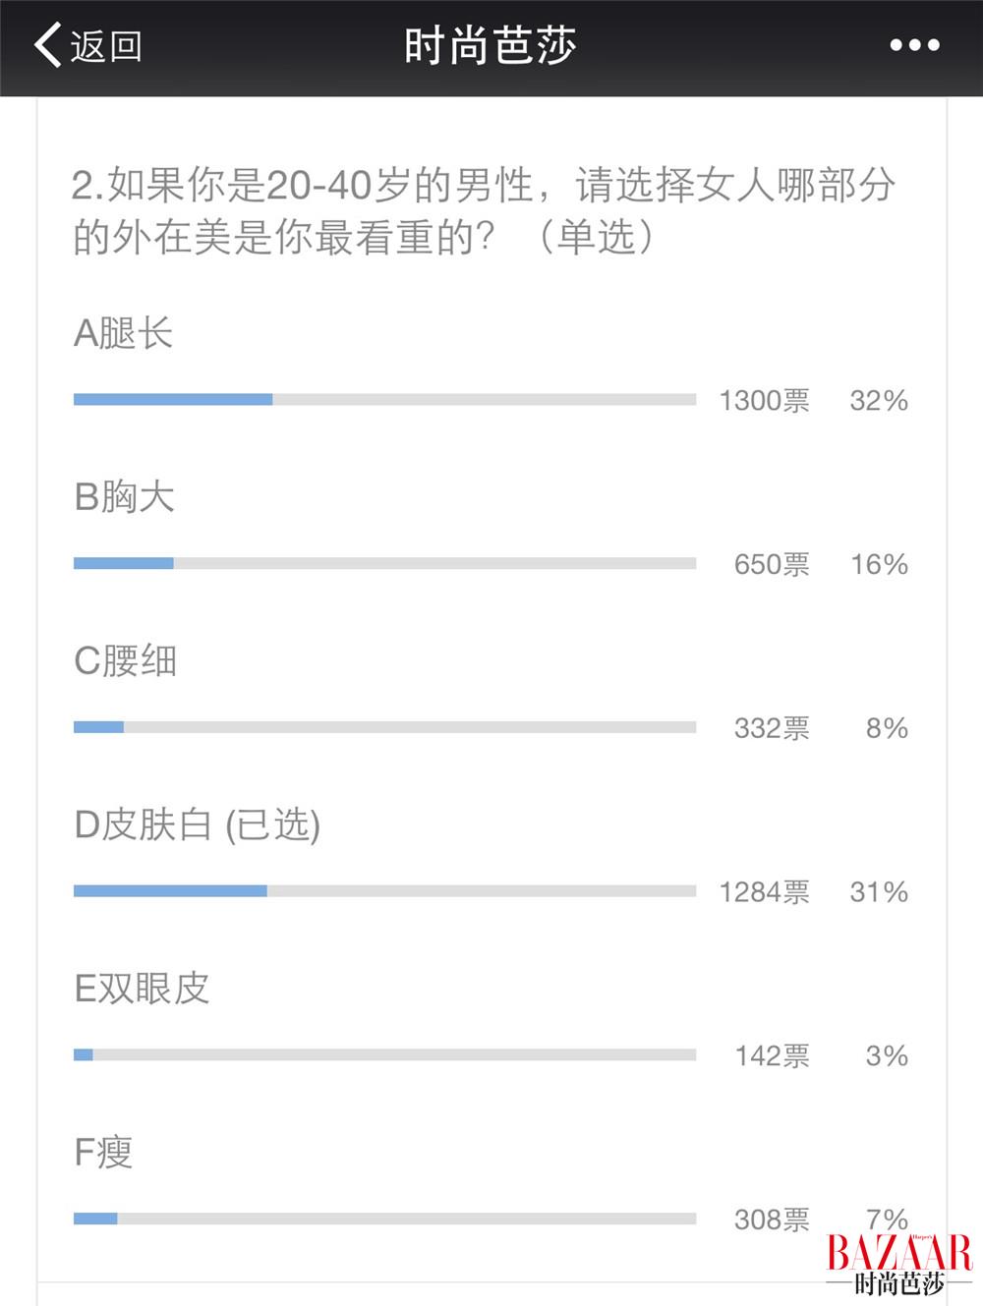Click the D皮肤白 result progress bar
The width and height of the screenshot is (983, 1306).
(384, 891)
